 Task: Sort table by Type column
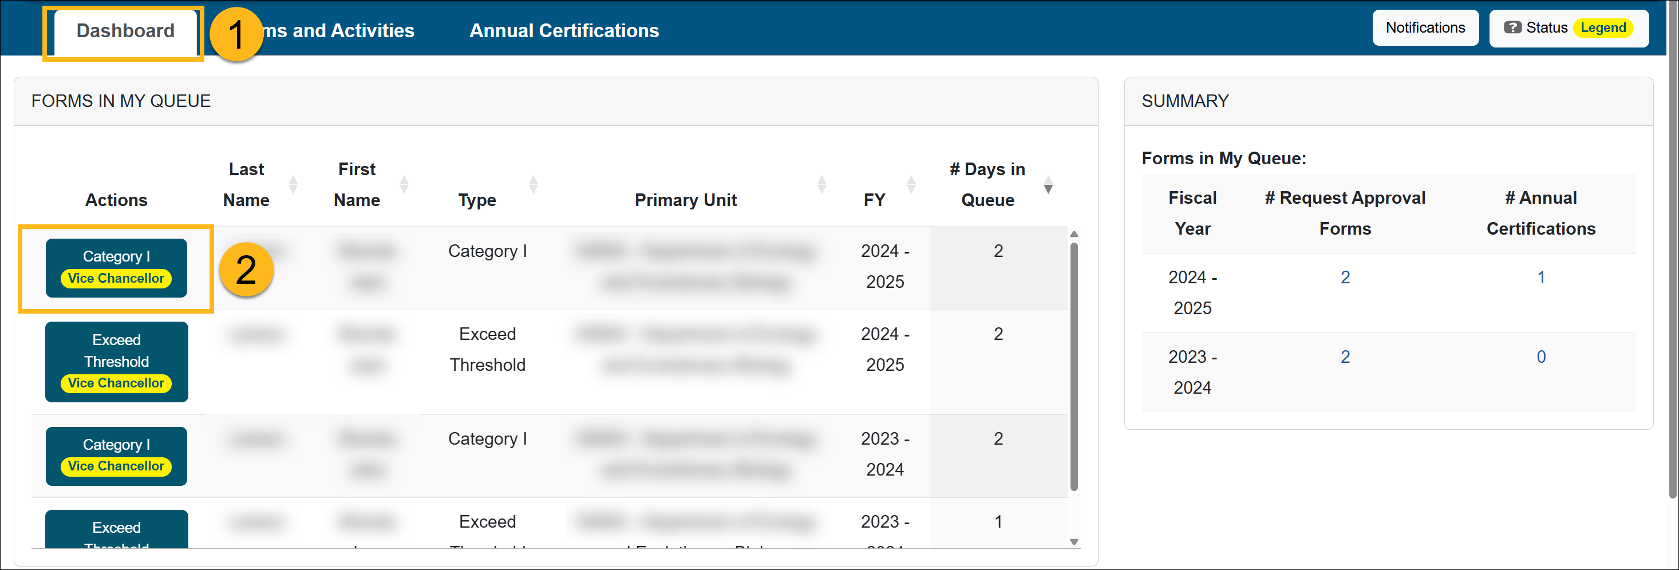coord(533,185)
